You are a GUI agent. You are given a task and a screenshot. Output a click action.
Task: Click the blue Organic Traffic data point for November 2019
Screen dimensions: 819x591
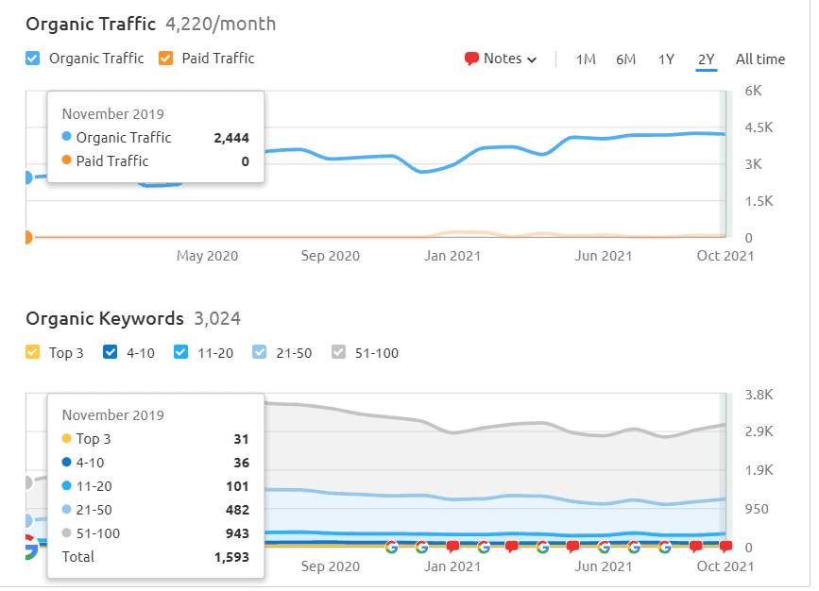[27, 177]
